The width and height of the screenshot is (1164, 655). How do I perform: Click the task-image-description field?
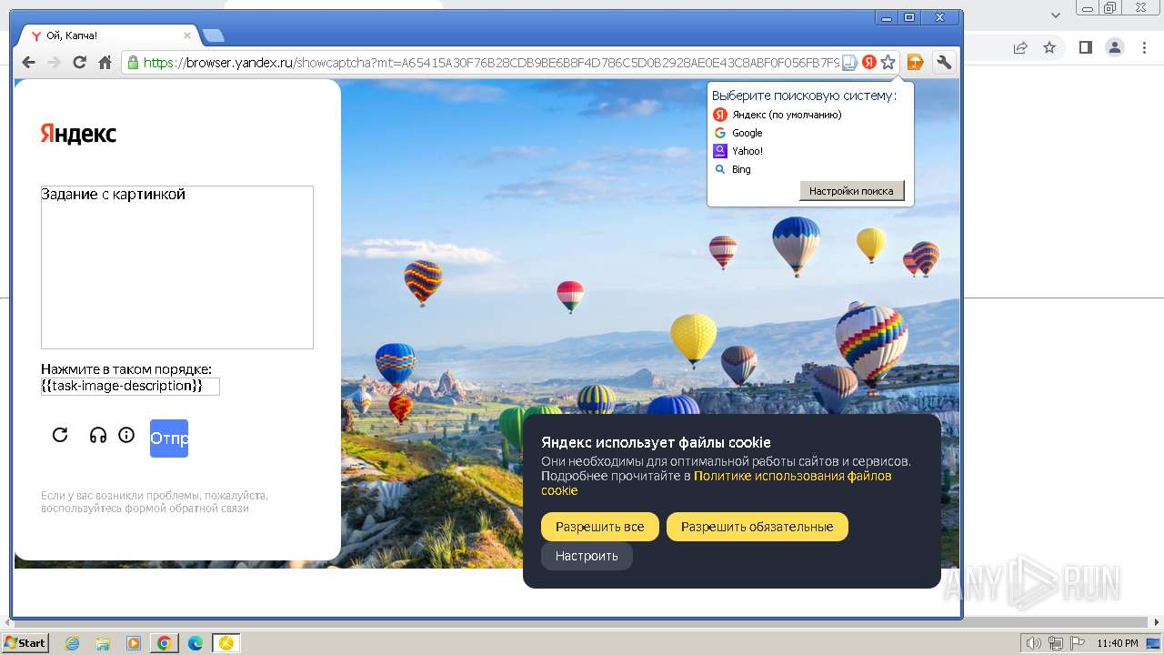tap(130, 386)
